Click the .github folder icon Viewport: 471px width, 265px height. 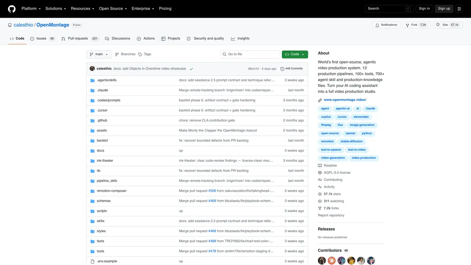point(93,120)
